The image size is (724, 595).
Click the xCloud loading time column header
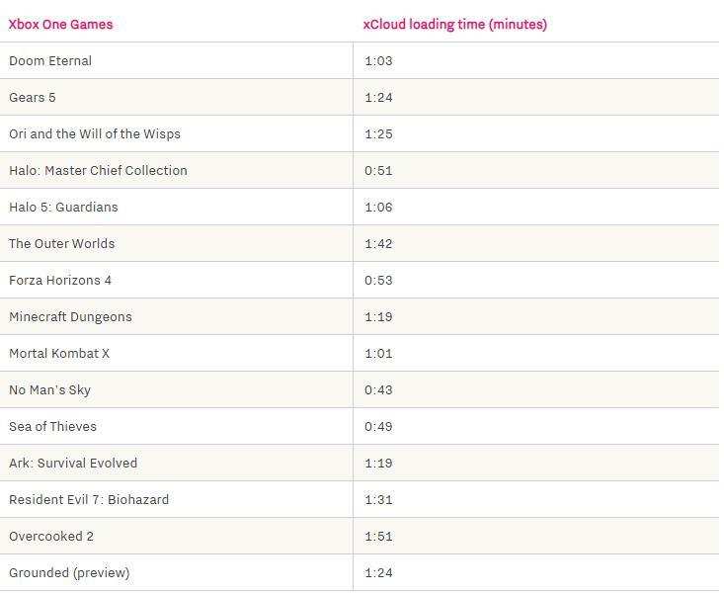tap(454, 24)
